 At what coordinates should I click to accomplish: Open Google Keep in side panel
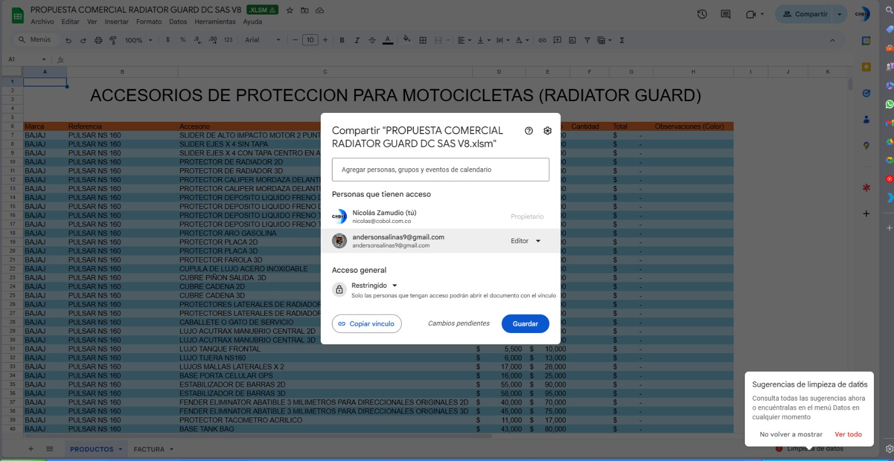point(866,67)
